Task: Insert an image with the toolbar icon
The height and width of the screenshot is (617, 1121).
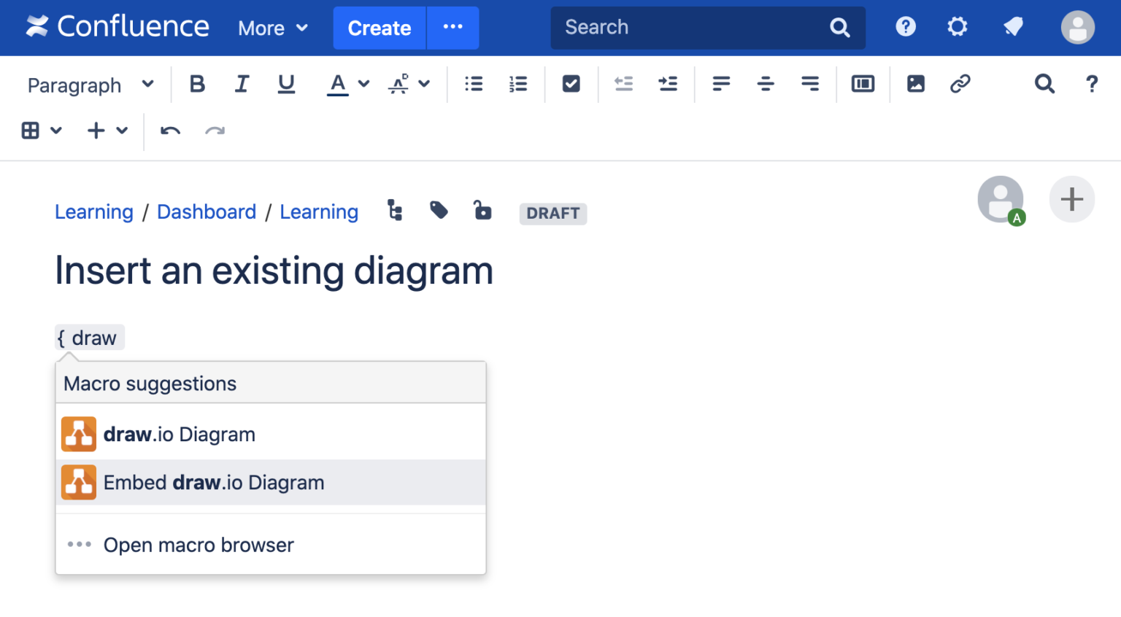Action: point(915,84)
